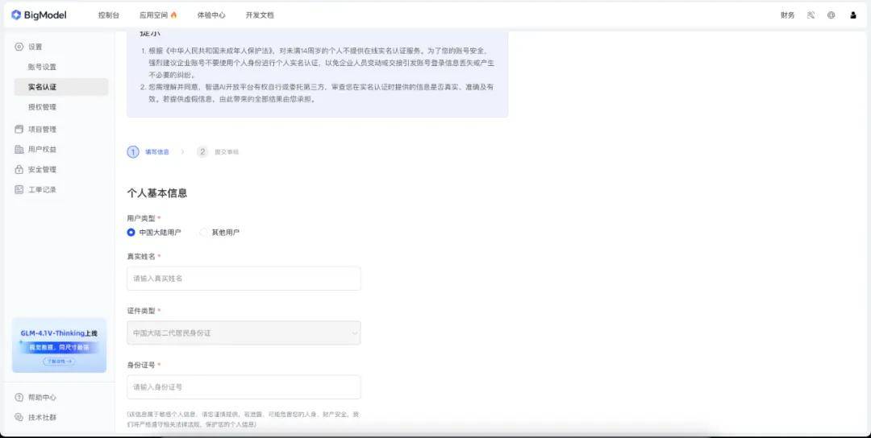Click the 设置 gear icon in the sidebar
The width and height of the screenshot is (871, 438).
(19, 48)
